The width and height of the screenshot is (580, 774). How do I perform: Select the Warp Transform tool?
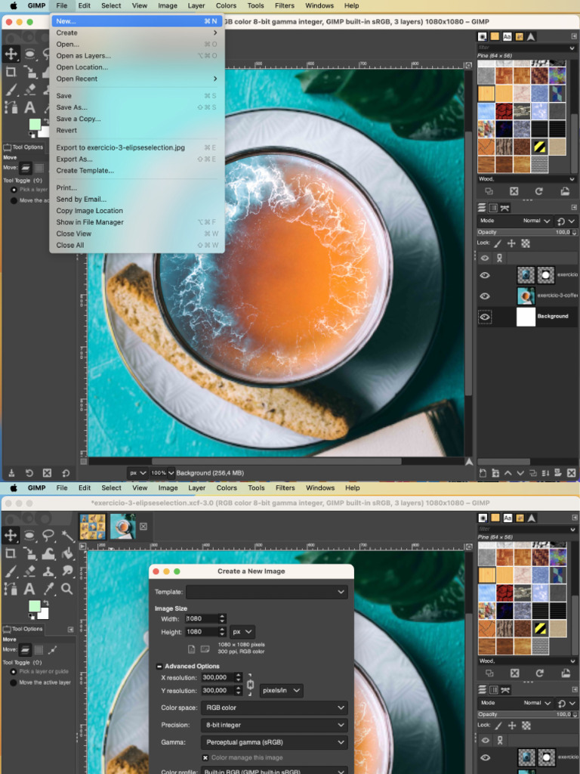click(48, 554)
